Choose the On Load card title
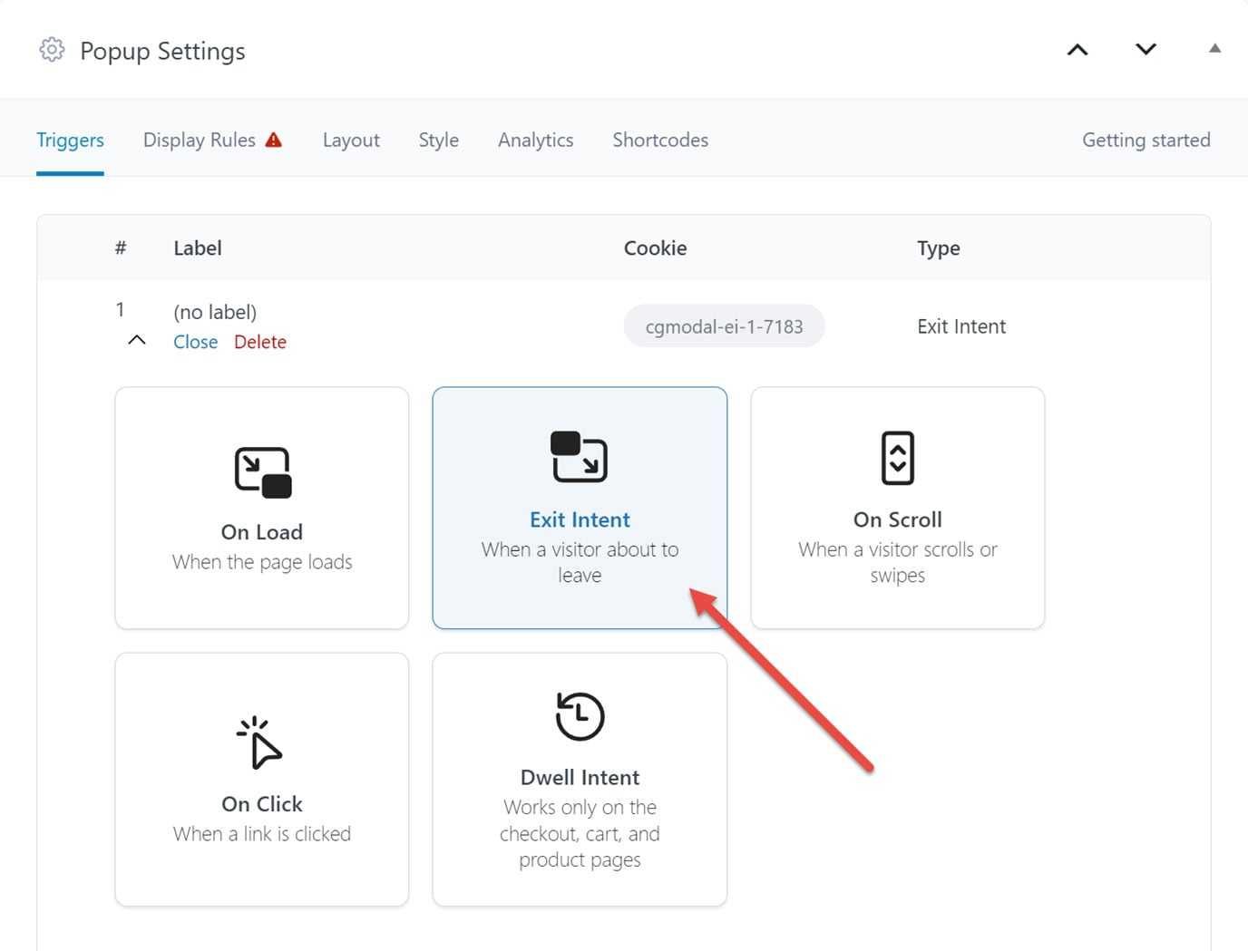The image size is (1248, 951). click(x=262, y=532)
